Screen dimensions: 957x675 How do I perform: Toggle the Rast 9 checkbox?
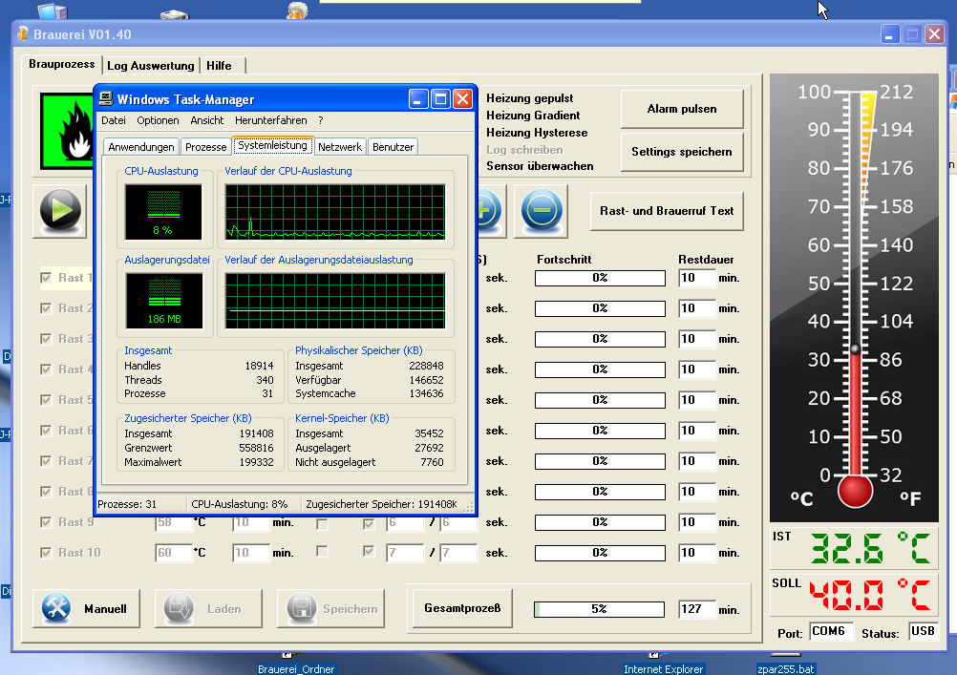click(46, 522)
